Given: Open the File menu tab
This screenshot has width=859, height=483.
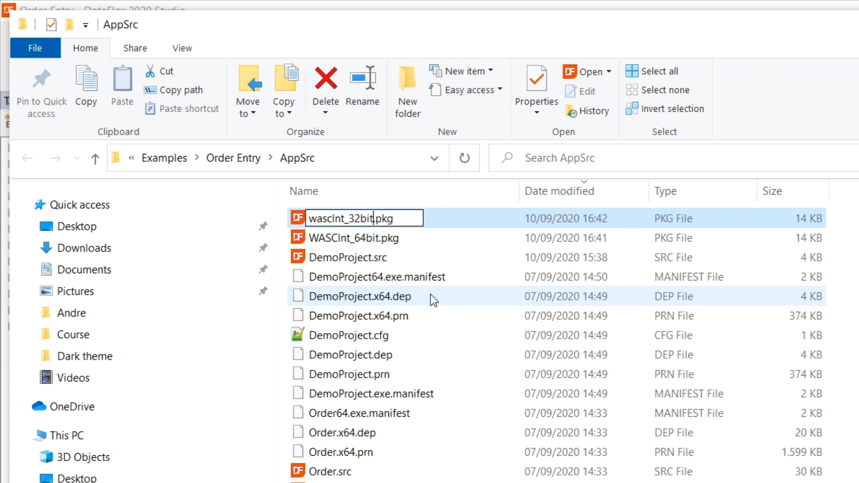Looking at the screenshot, I should click(35, 48).
